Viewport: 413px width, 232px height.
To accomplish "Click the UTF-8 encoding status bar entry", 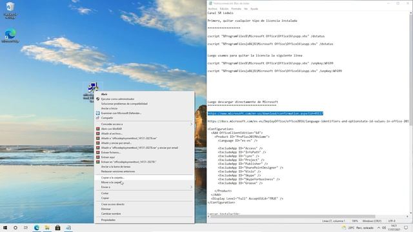I will pyautogui.click(x=392, y=221).
